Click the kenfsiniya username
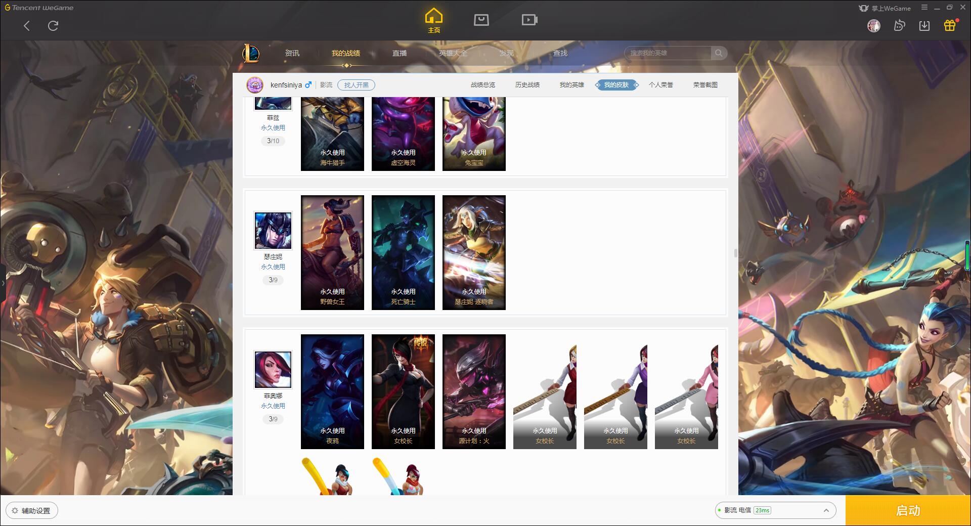Viewport: 971px width, 526px height. [x=286, y=85]
